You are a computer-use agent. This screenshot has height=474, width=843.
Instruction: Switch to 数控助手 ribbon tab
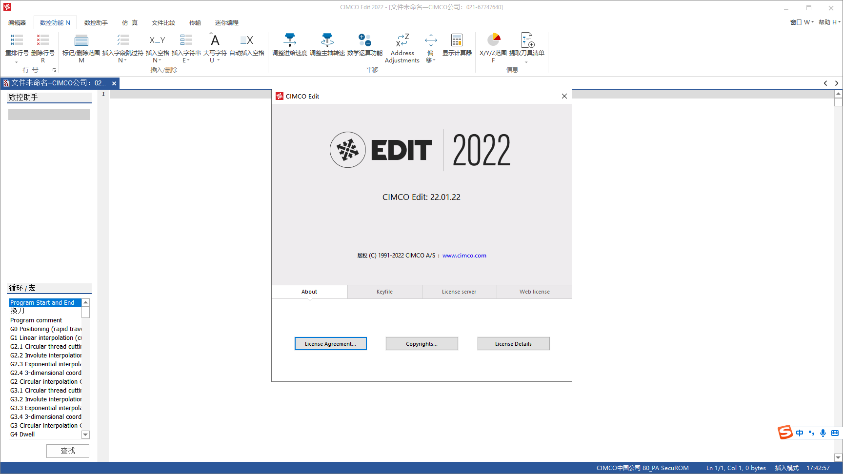pyautogui.click(x=96, y=23)
